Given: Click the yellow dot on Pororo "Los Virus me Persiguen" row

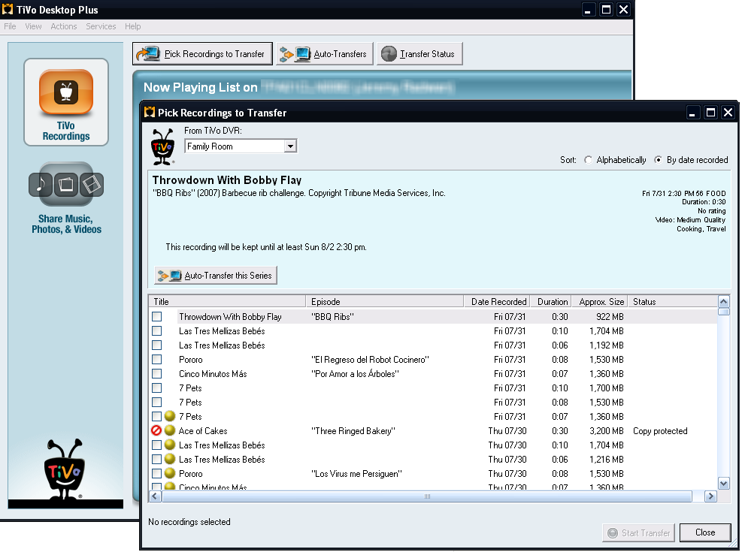Looking at the screenshot, I should [170, 473].
